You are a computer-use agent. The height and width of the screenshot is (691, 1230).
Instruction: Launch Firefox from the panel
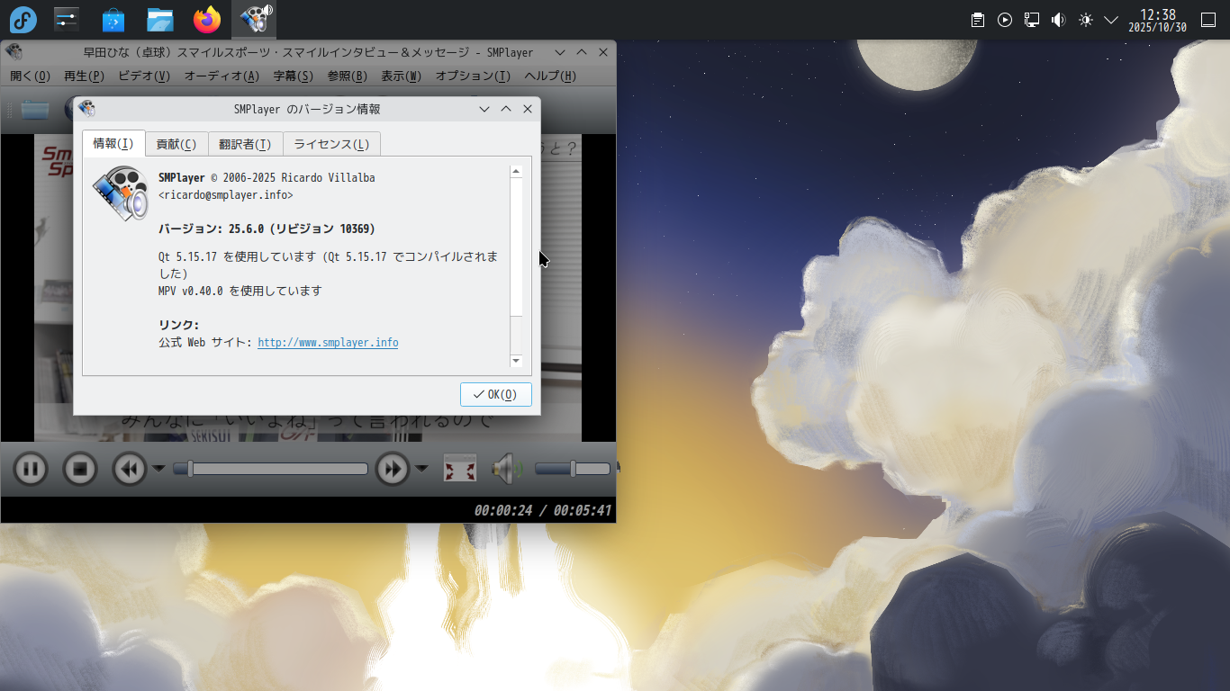[x=207, y=19]
